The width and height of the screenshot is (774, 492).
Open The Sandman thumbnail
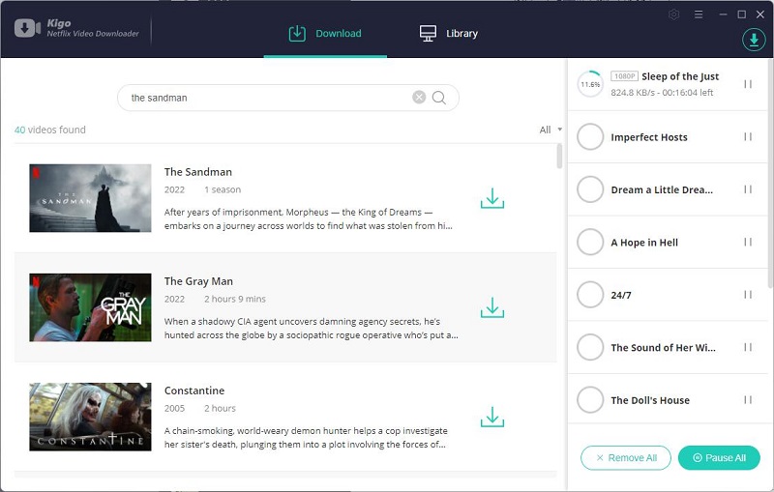click(x=90, y=198)
